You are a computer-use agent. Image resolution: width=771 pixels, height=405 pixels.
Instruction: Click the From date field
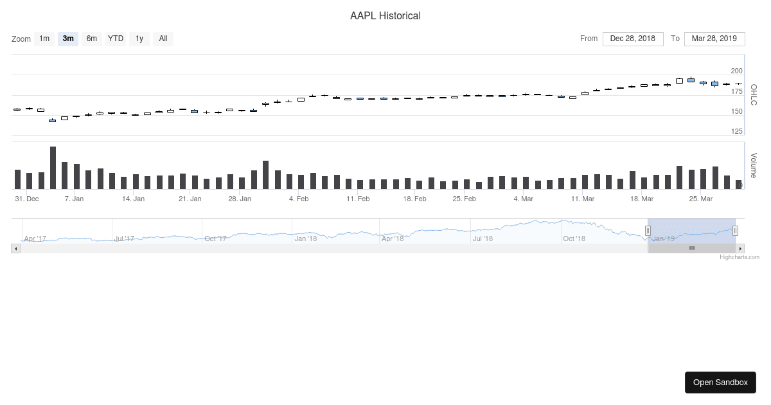pos(633,39)
